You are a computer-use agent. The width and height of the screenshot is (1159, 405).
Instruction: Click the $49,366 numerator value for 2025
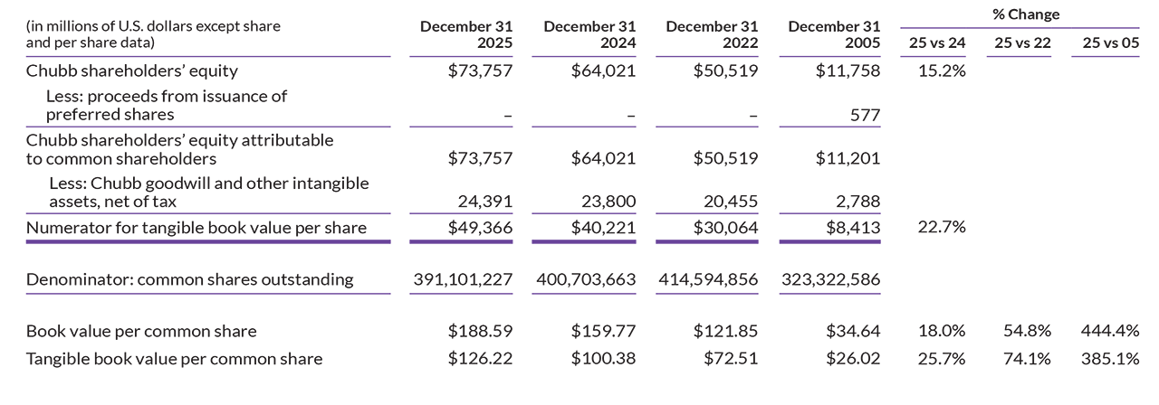pos(481,228)
